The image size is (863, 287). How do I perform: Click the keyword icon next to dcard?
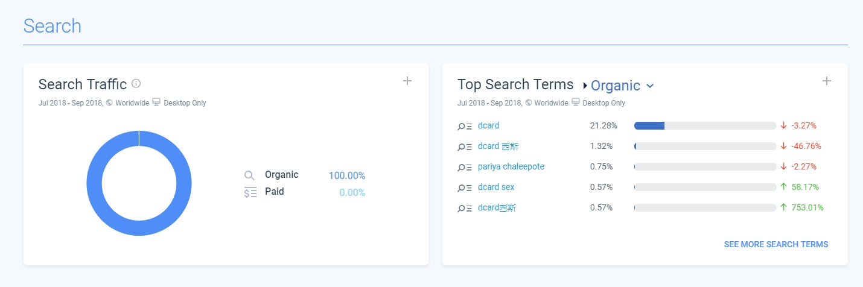(x=464, y=126)
